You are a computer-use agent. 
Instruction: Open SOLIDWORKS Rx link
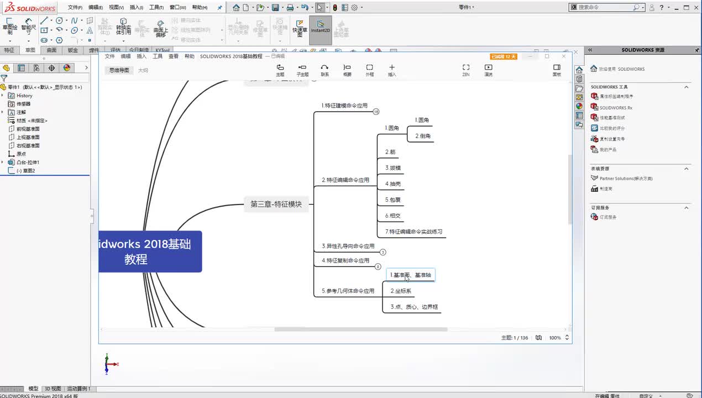(612, 108)
